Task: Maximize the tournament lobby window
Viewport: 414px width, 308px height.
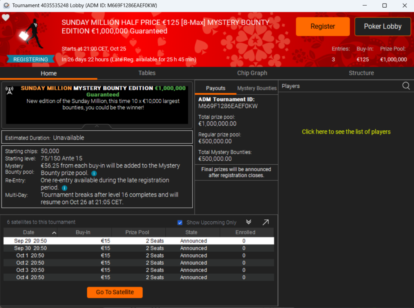Action: click(x=384, y=6)
